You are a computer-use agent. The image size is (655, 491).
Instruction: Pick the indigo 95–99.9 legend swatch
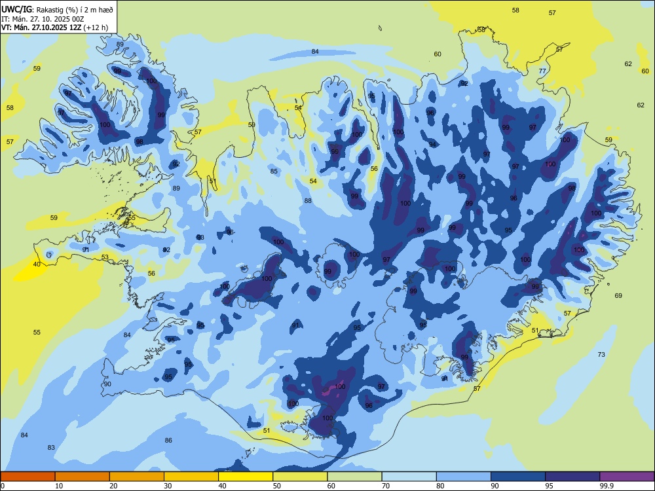click(x=572, y=477)
